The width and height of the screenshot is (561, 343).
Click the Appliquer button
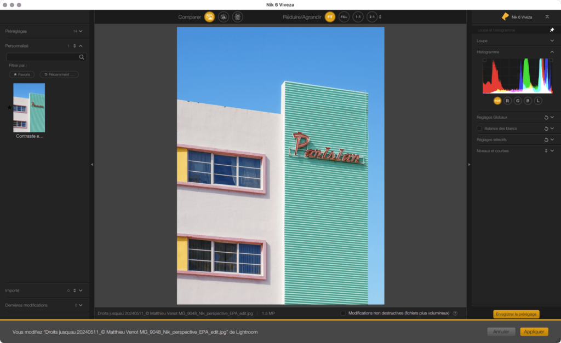534,332
